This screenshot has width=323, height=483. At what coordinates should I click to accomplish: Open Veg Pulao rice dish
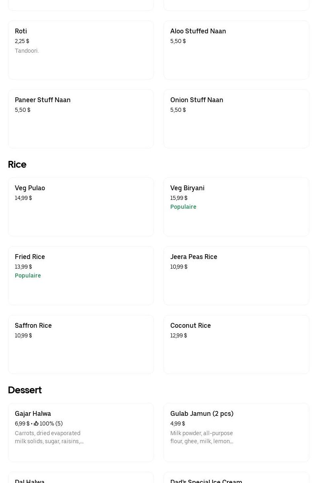pyautogui.click(x=80, y=207)
